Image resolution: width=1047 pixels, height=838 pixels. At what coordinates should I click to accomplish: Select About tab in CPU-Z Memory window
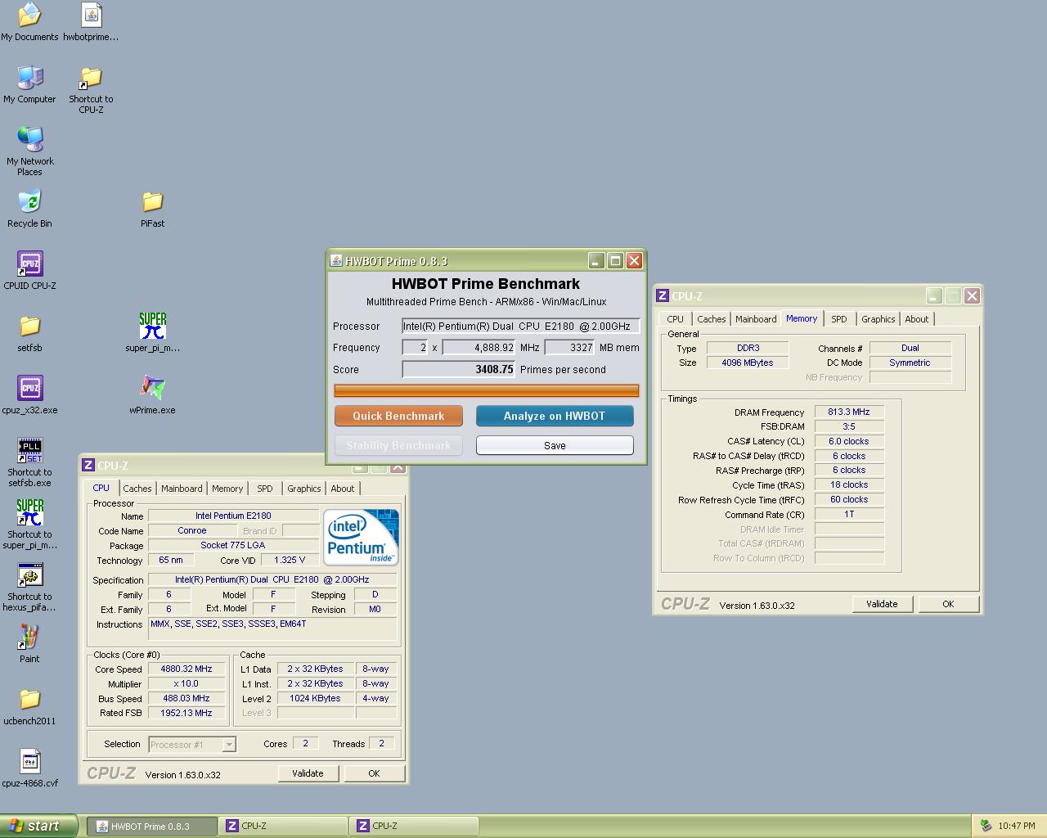(x=917, y=319)
